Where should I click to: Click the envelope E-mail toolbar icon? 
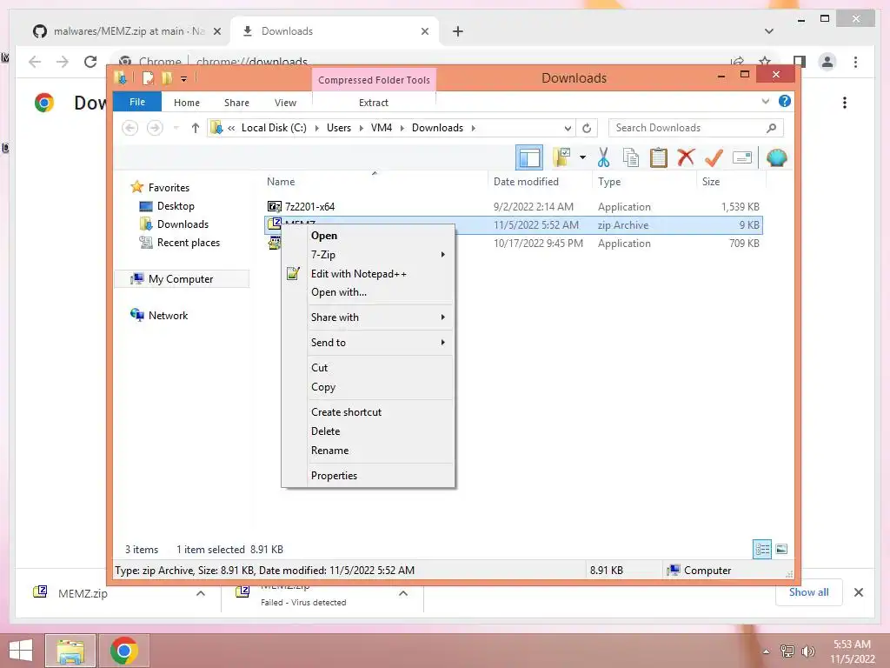[742, 157]
